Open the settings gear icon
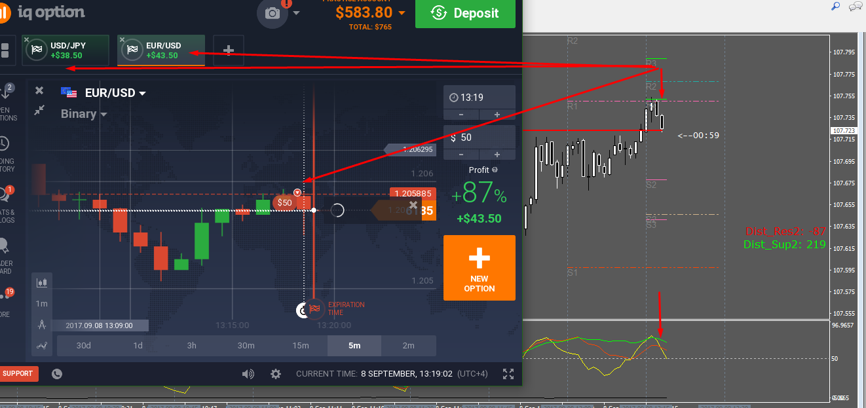The width and height of the screenshot is (866, 408). coord(276,374)
